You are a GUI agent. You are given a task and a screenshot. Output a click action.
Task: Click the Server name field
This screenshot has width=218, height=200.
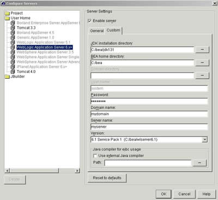click(x=149, y=127)
